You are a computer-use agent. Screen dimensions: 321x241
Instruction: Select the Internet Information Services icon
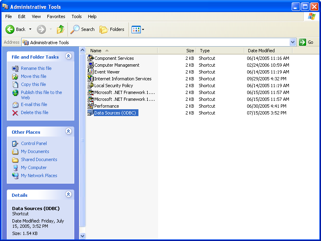91,79
